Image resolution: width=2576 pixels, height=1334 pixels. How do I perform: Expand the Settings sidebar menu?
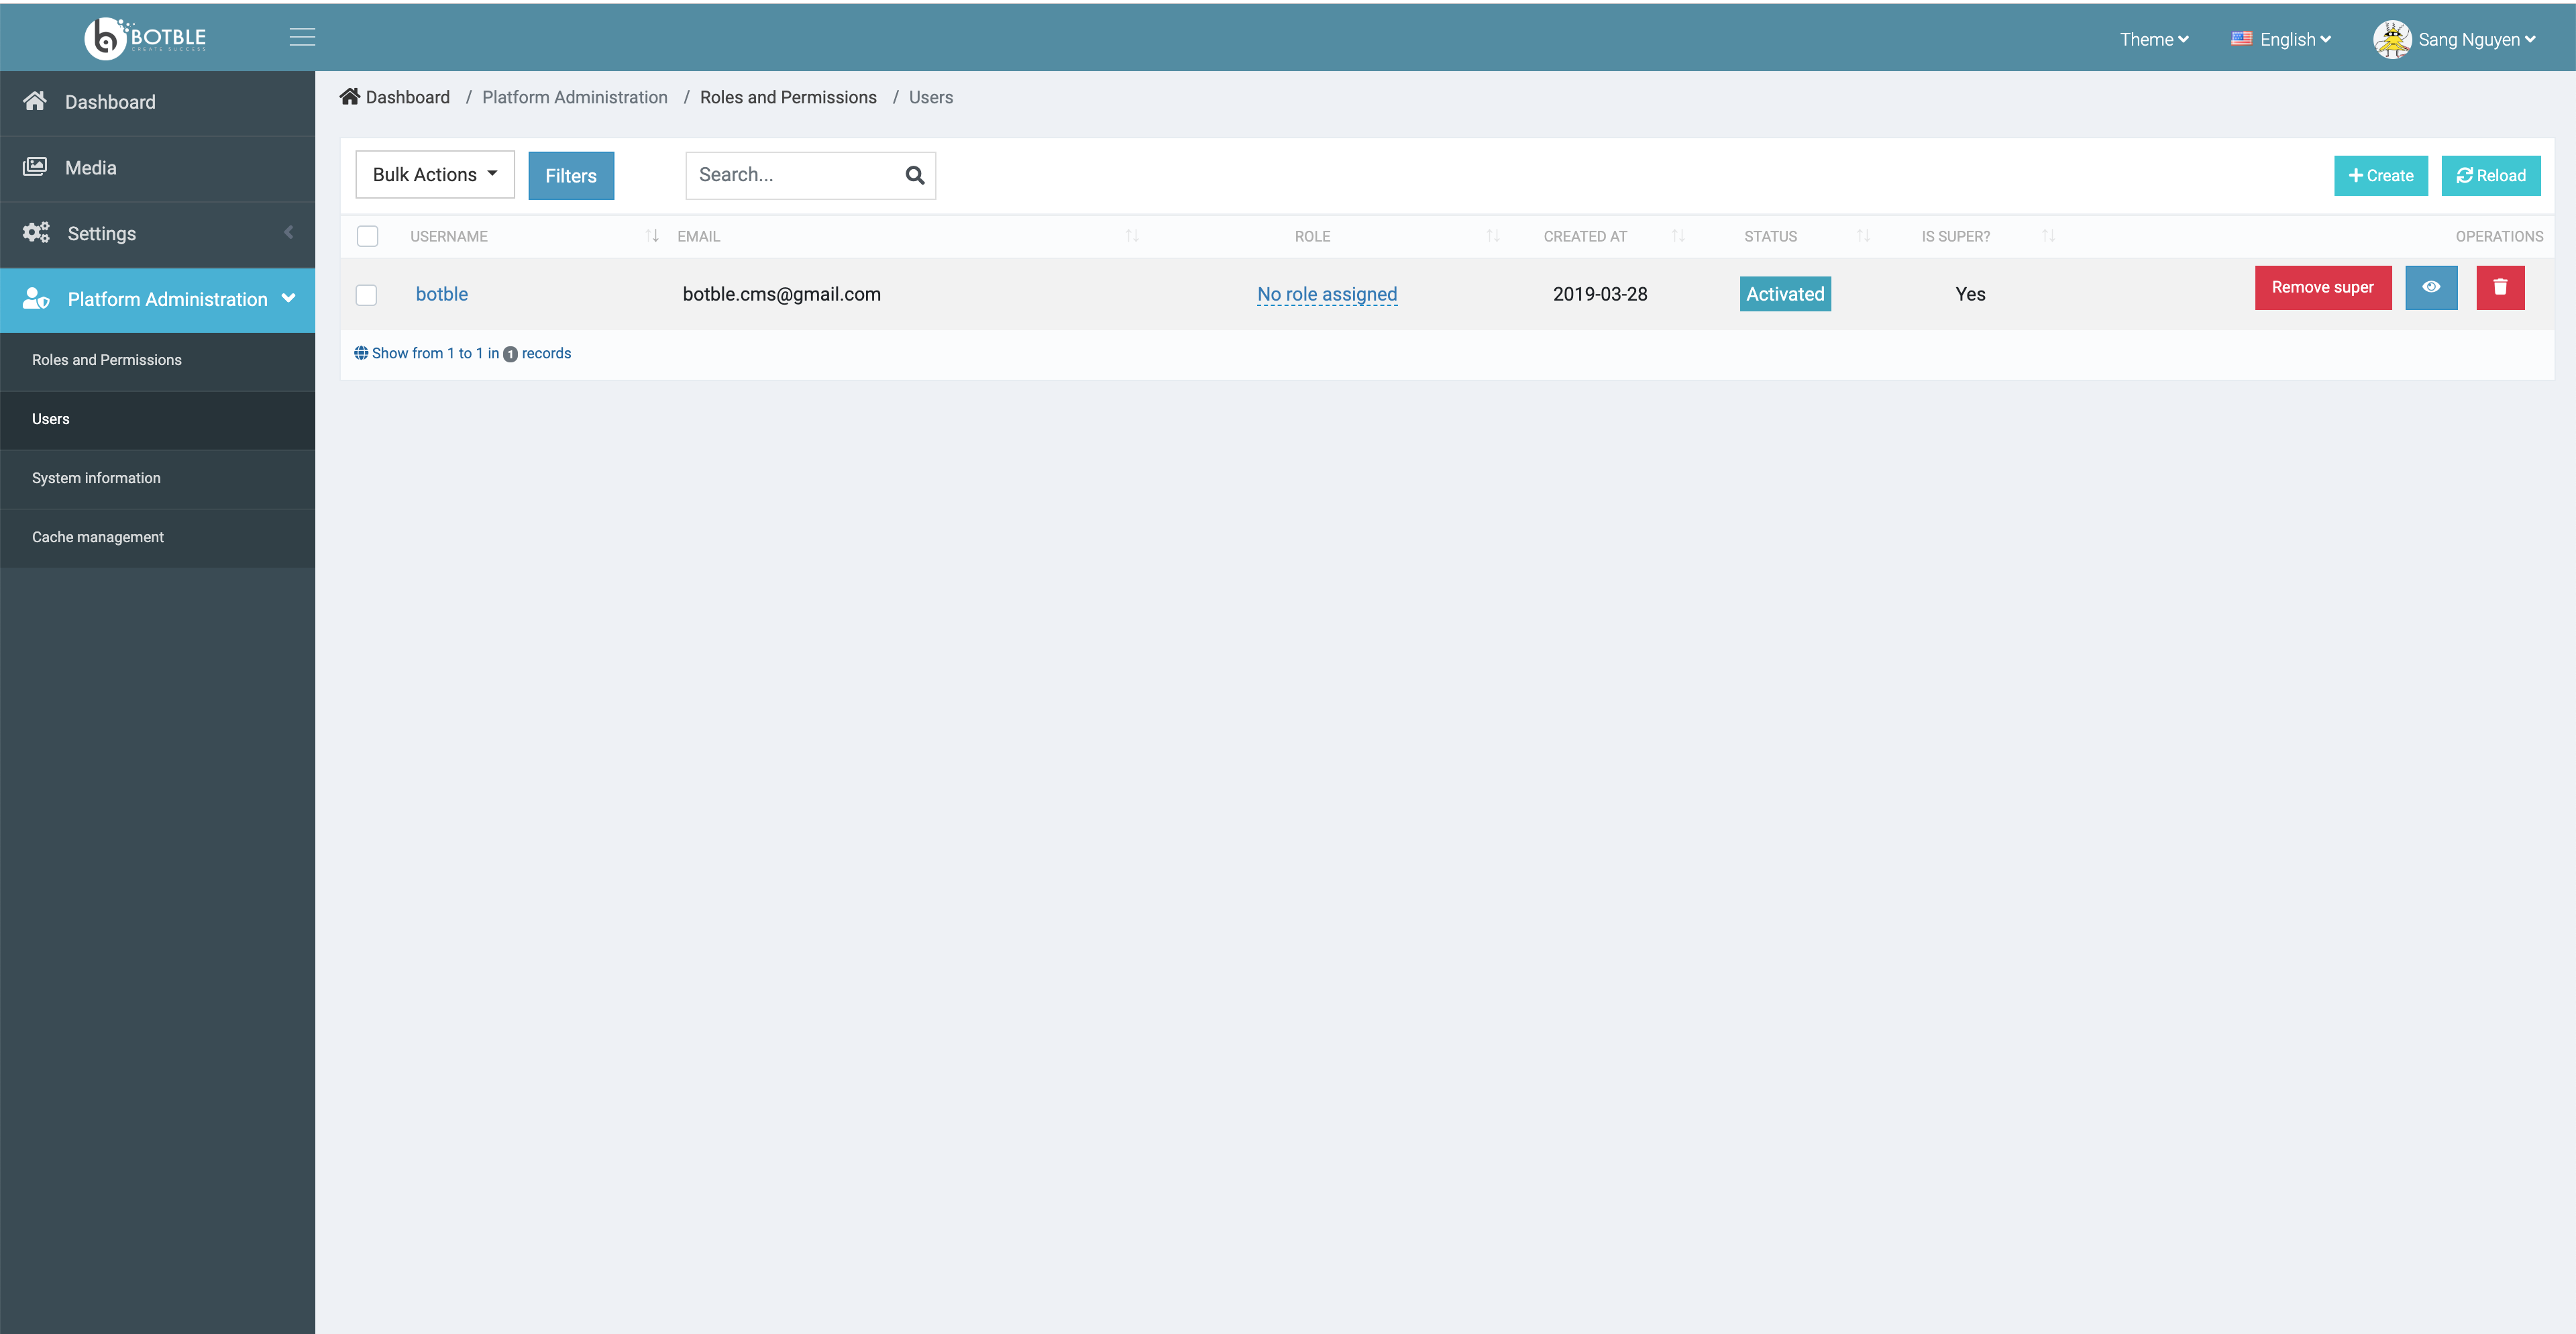click(158, 233)
